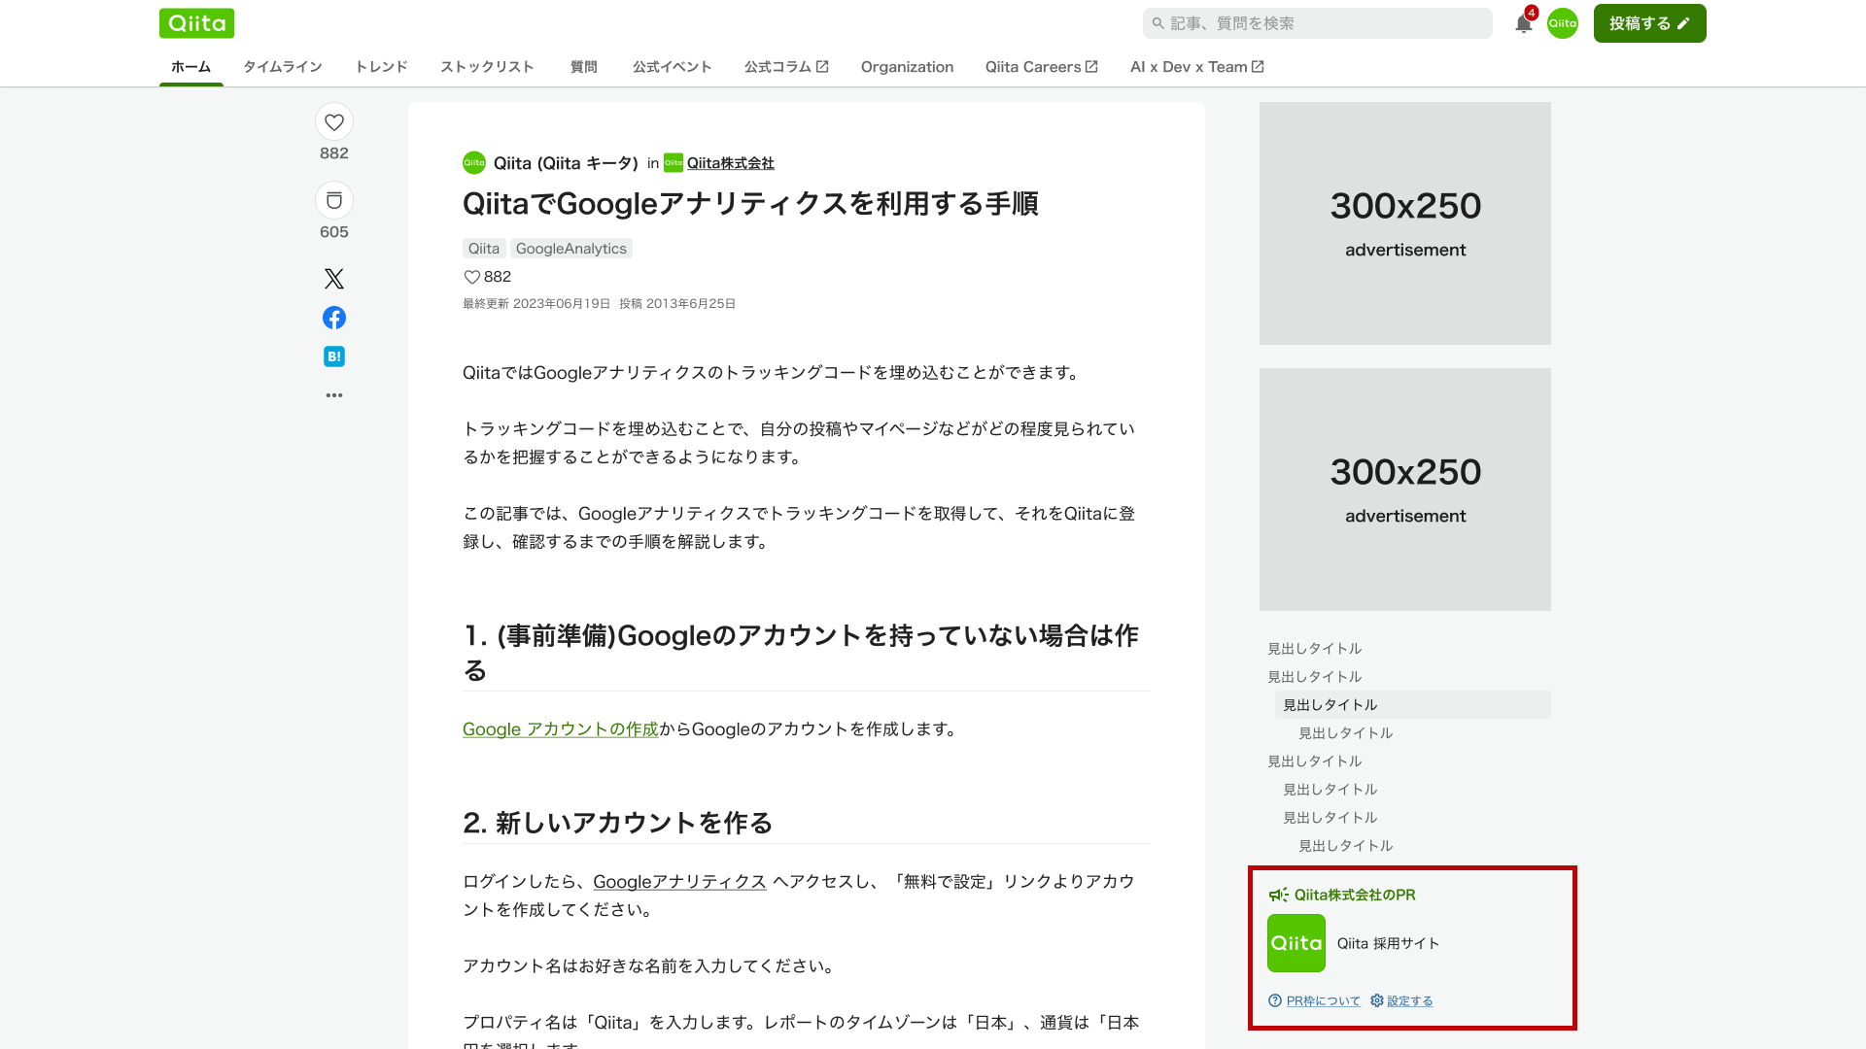The height and width of the screenshot is (1049, 1866).
Task: Click the Qiita株式会社 organization icon
Action: point(674,163)
